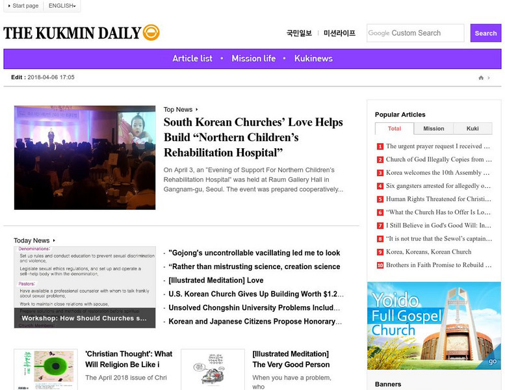The width and height of the screenshot is (505, 390).
Task: Open popular article 2 Church of God
Action: 439,159
